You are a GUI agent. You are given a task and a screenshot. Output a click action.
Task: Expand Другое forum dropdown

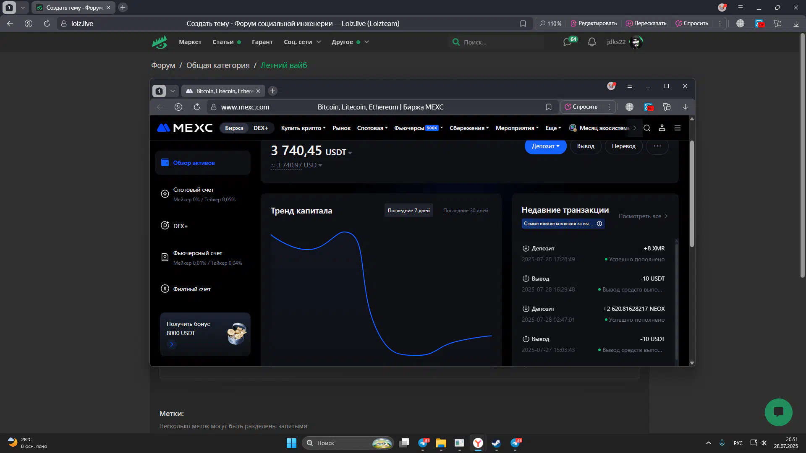click(x=350, y=42)
